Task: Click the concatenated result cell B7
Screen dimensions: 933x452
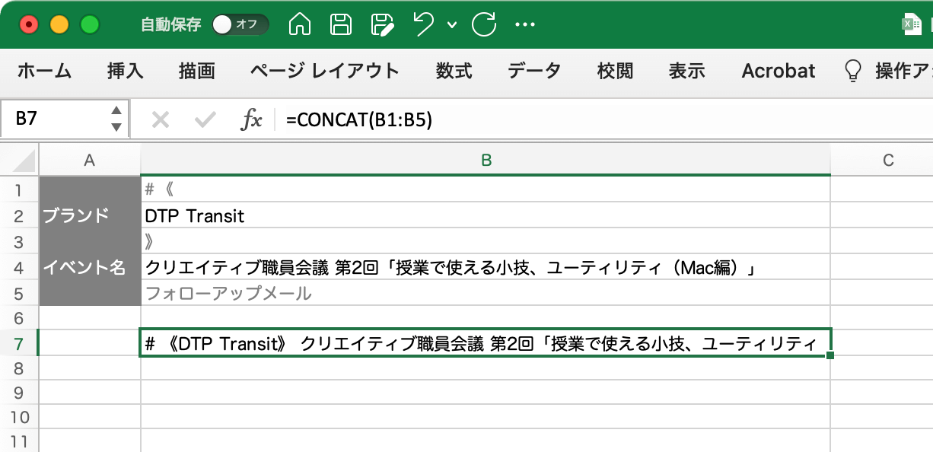Action: pos(486,343)
